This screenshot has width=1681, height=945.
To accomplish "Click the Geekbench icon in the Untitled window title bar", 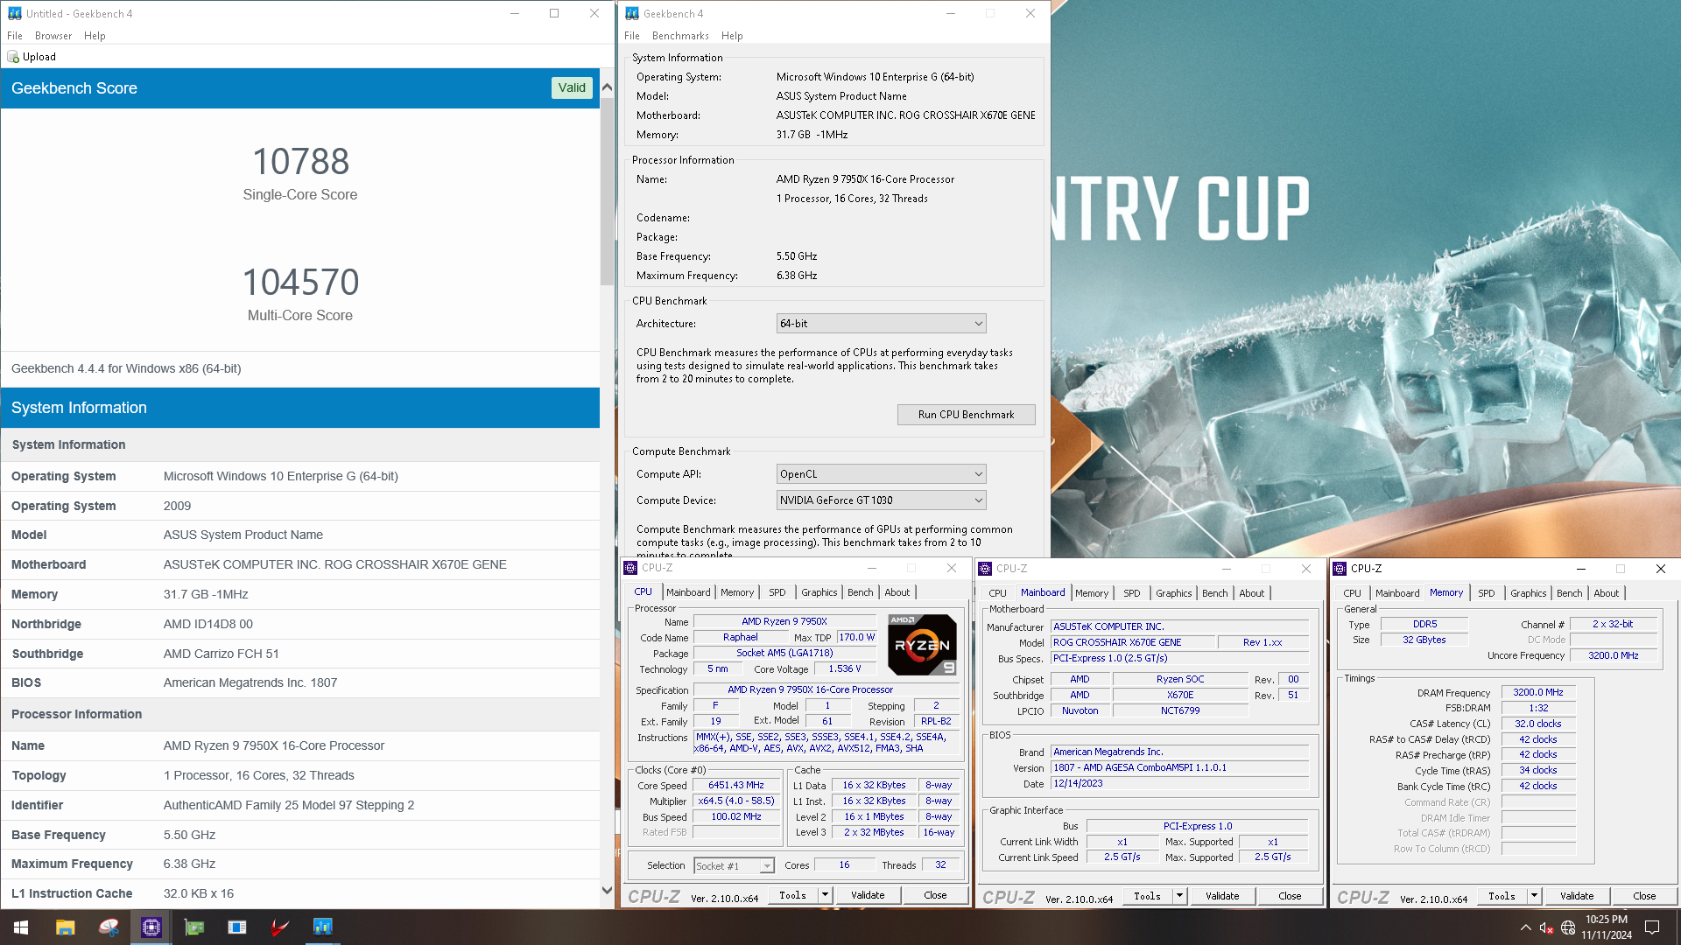I will 15,13.
